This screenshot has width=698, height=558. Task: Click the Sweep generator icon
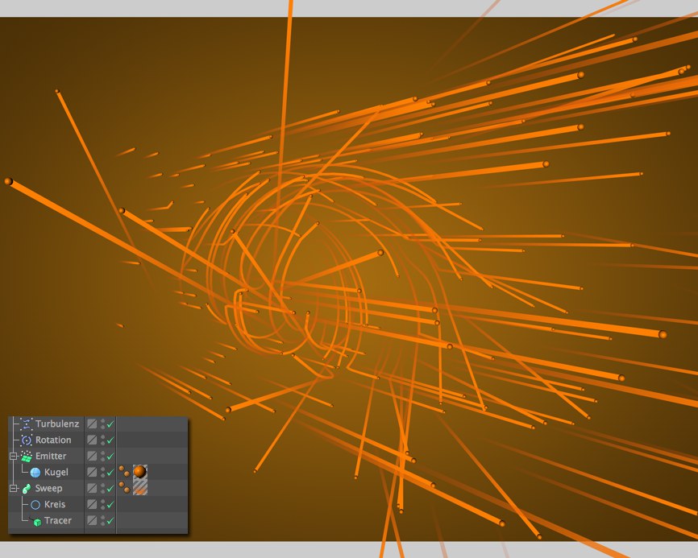26,489
